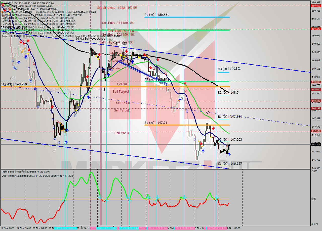Screen dimensions: 322x231
Task: Click the 'PP (D) | 147.263' pivot label
Action: point(230,140)
